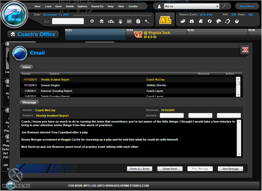Click the player figure icon in the toolbar
Viewport: 262px width, 191px height.
tap(120, 21)
